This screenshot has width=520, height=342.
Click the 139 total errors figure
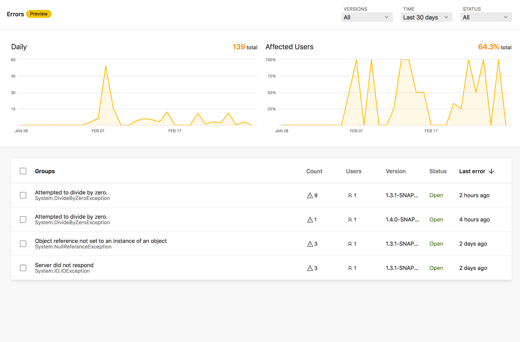tap(245, 47)
